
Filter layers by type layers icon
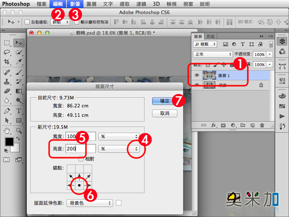pos(243,44)
